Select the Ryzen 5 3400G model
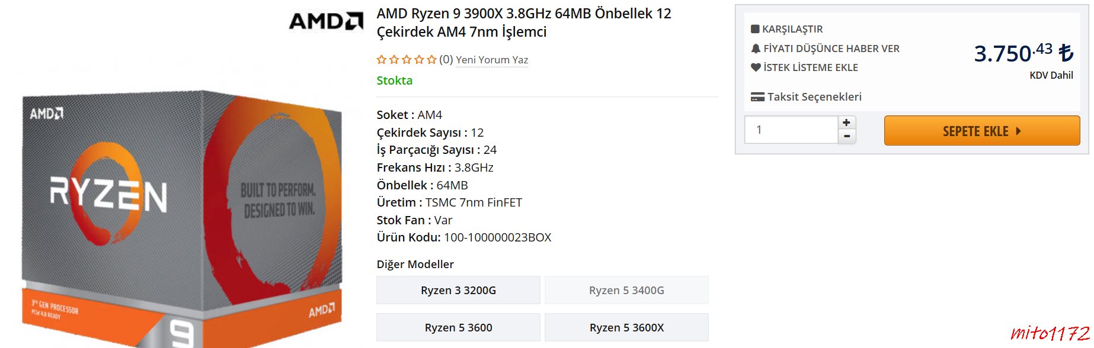1094x348 pixels. [626, 290]
